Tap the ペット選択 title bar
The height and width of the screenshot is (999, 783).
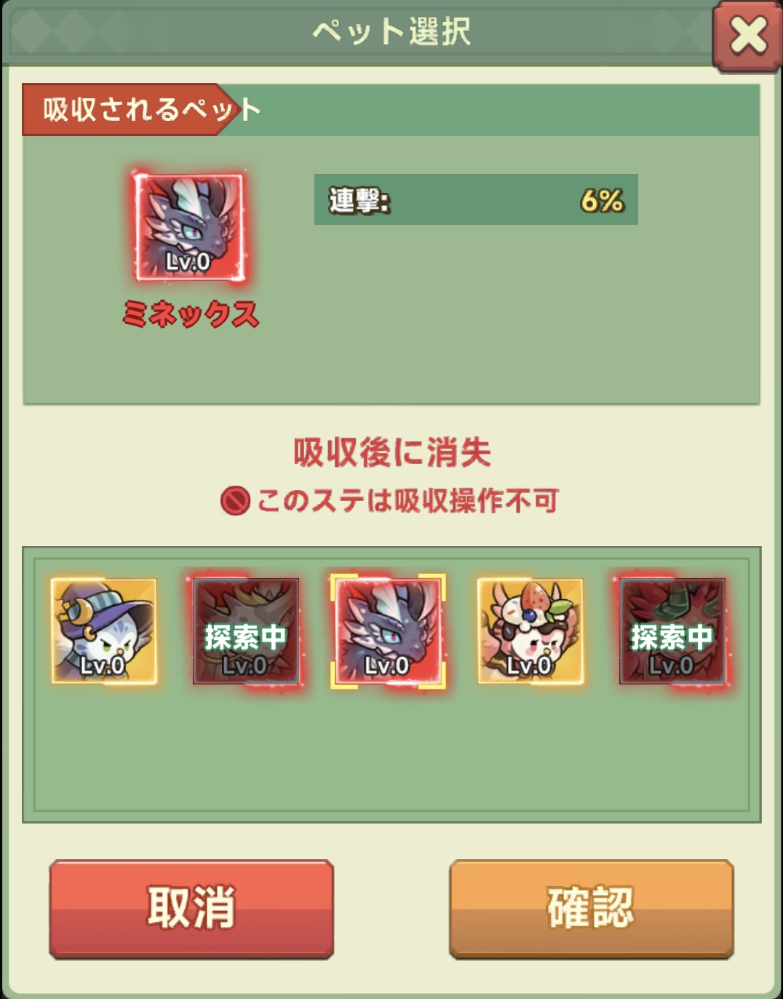[x=391, y=32]
